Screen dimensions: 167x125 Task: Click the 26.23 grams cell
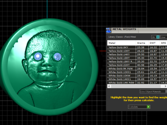coord(142,51)
